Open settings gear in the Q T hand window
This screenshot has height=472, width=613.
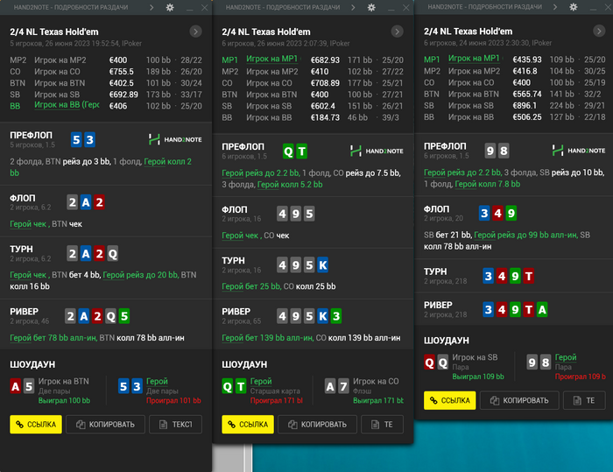point(371,7)
